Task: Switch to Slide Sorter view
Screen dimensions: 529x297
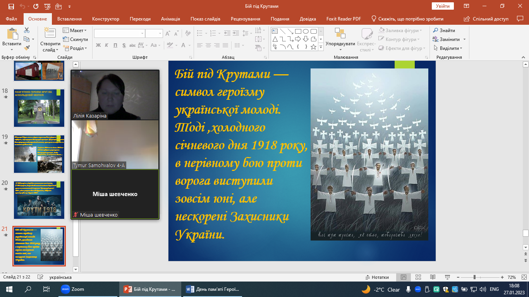Action: click(x=418, y=277)
